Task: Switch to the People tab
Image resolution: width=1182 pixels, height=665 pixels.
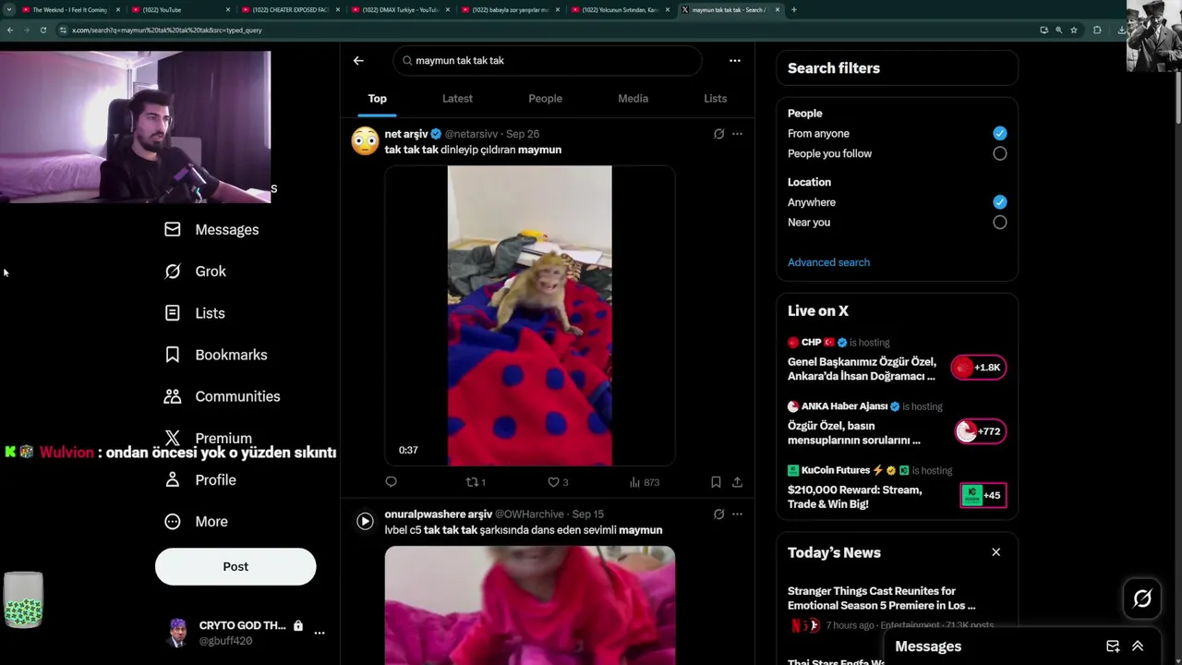Action: 545,99
